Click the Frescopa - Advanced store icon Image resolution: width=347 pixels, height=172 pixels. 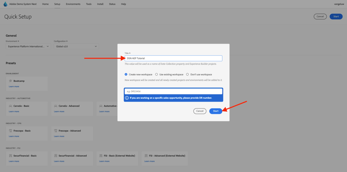56,131
